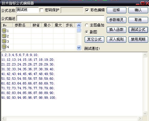The height and width of the screenshot is (121, 149).
Task: Click the disabled password field
Action: point(72,10)
